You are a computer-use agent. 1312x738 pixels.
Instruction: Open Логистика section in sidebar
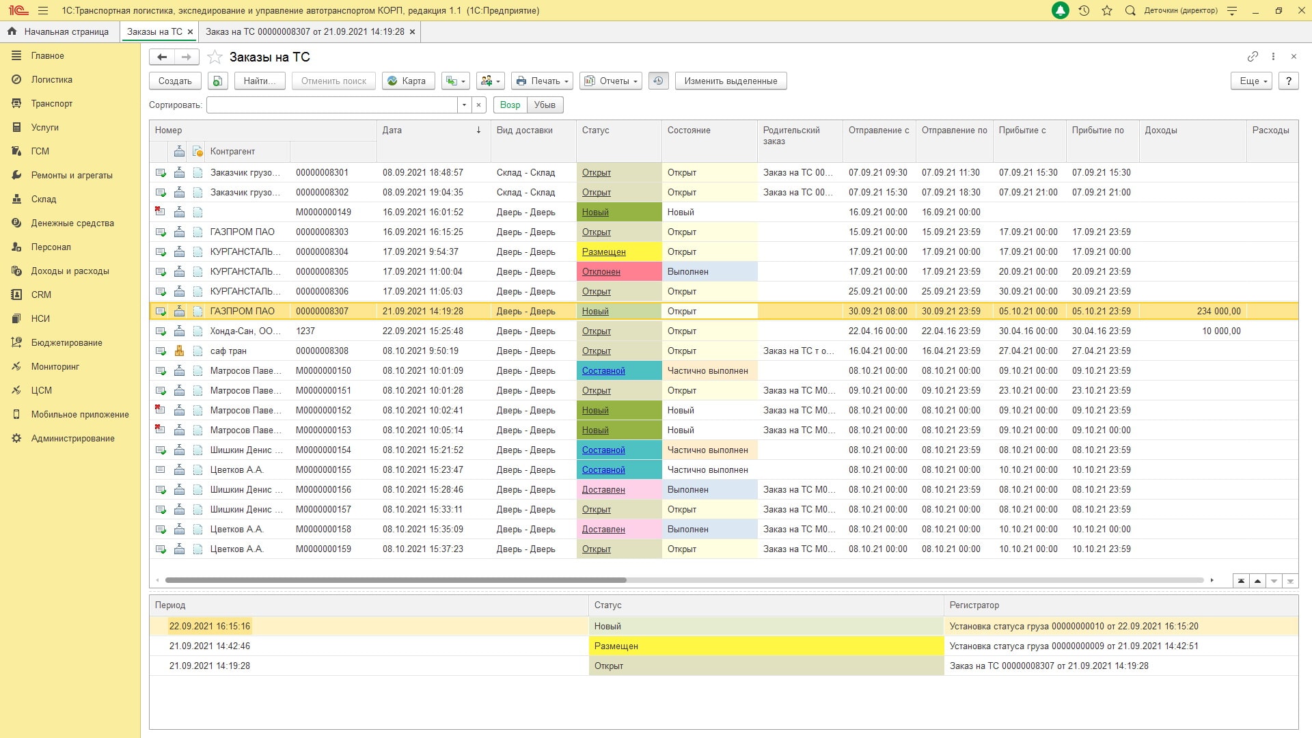[51, 79]
